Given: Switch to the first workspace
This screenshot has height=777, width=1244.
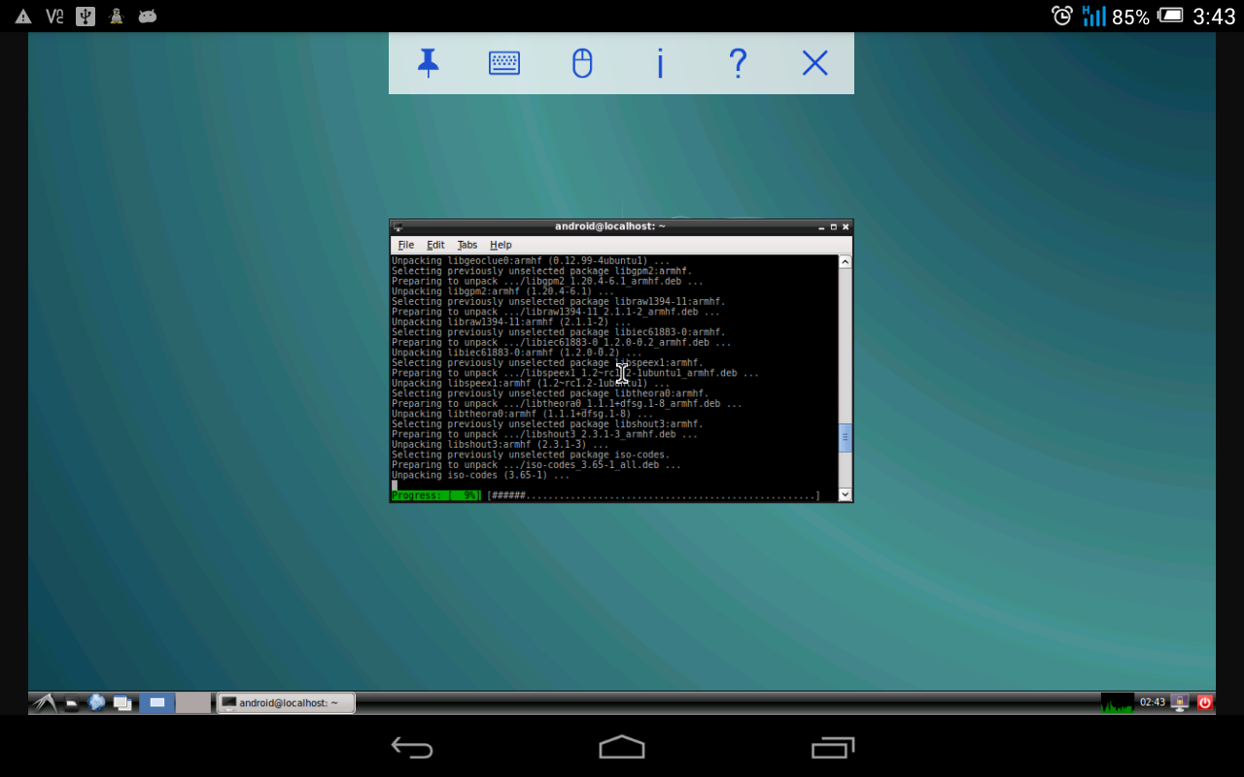Looking at the screenshot, I should [156, 702].
